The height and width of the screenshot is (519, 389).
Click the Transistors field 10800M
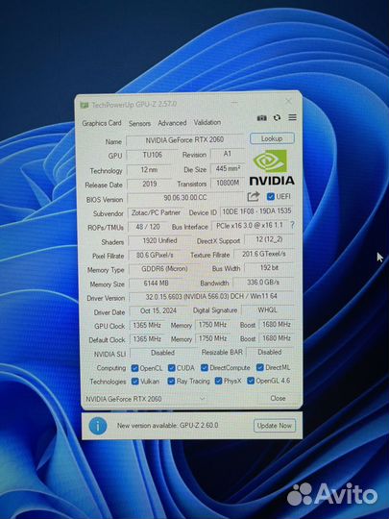[x=228, y=183]
